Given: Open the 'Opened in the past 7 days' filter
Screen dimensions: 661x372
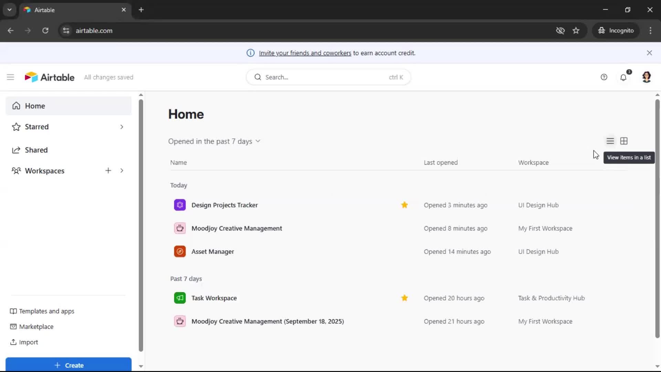Looking at the screenshot, I should click(x=214, y=142).
